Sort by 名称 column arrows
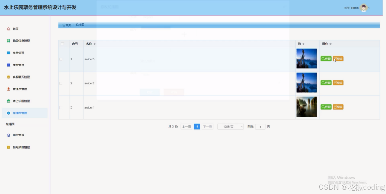Screen dimensions: 386x194 pyautogui.click(x=95, y=44)
